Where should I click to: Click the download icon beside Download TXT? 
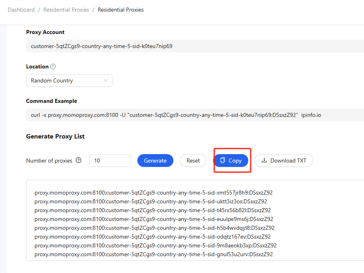pyautogui.click(x=264, y=160)
